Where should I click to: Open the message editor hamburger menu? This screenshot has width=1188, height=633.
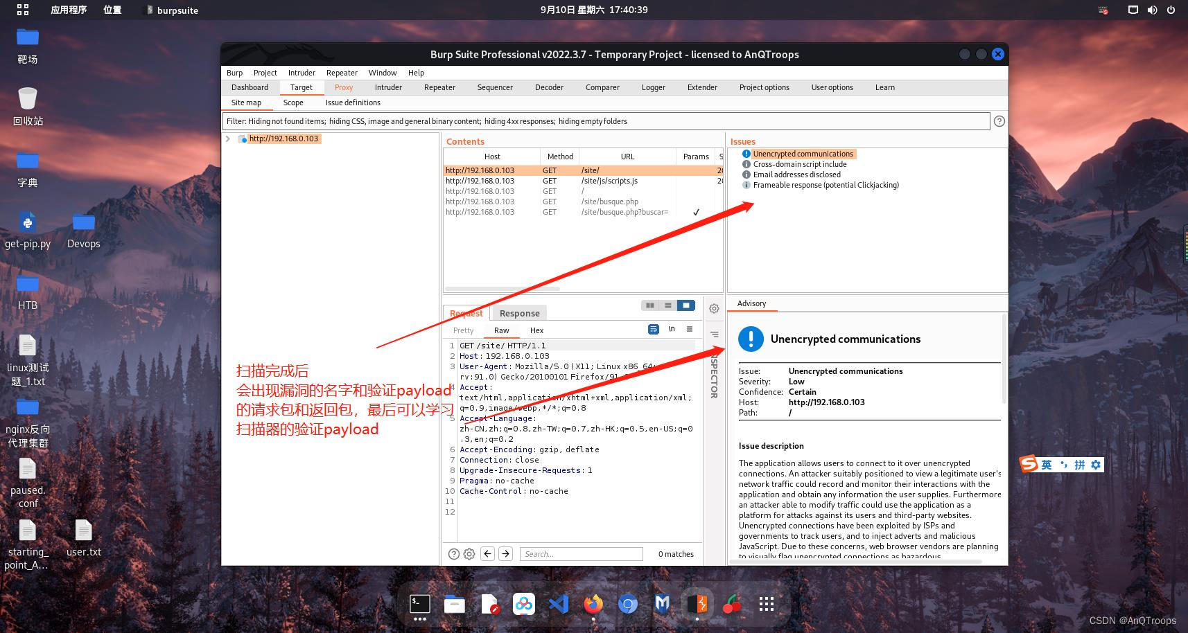(x=690, y=330)
